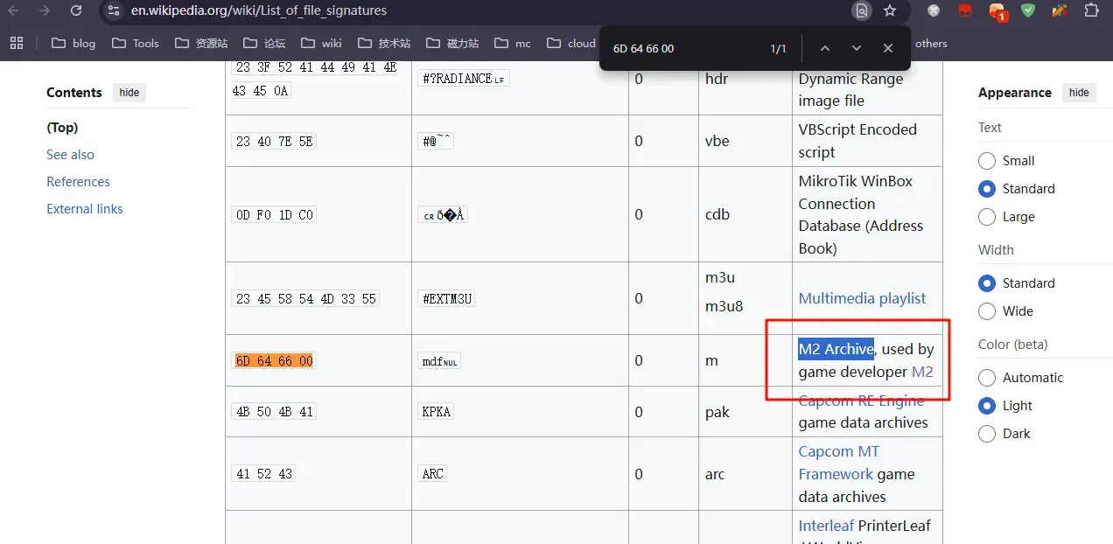Open the site information icon in address bar

tap(114, 11)
